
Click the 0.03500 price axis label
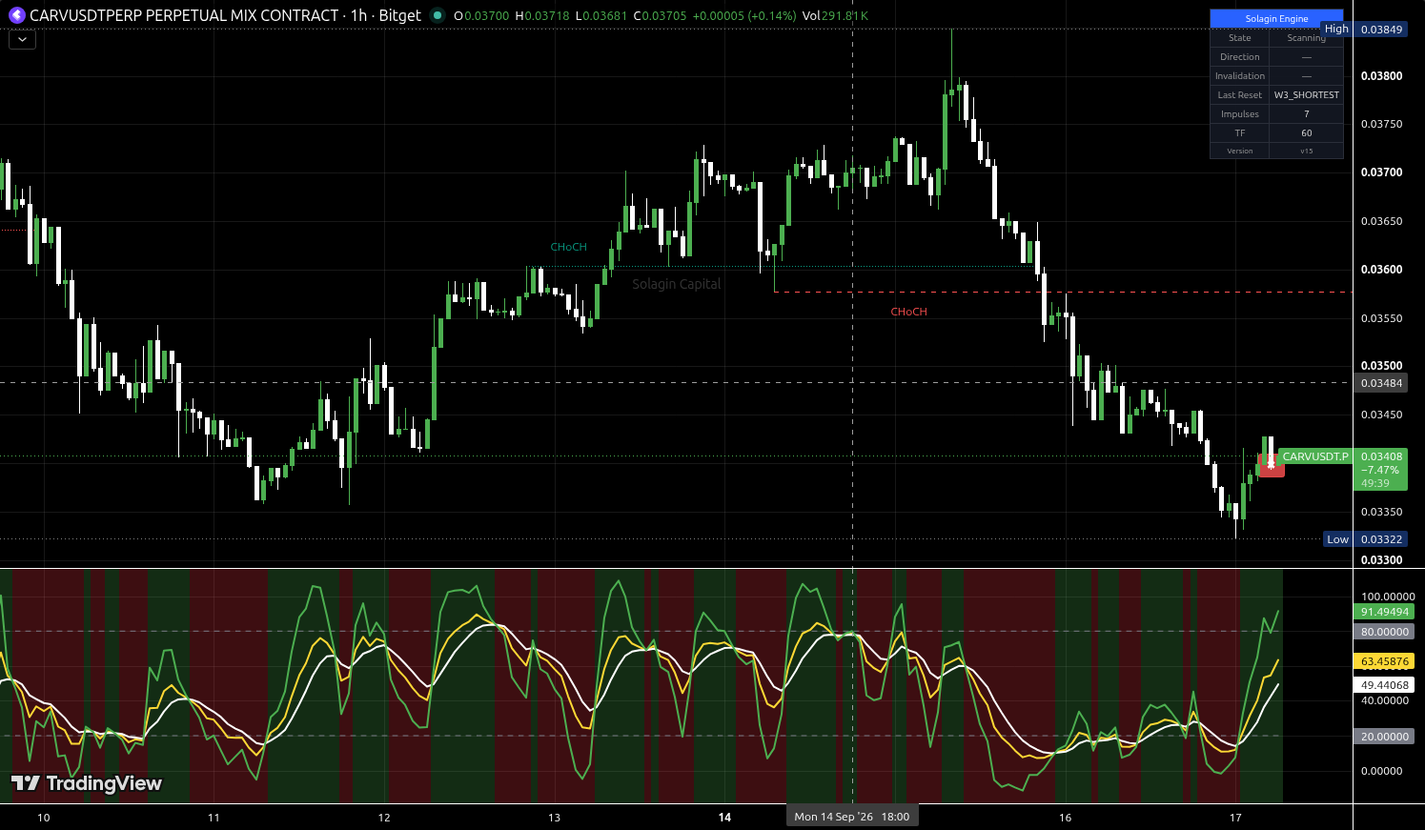tap(1381, 366)
